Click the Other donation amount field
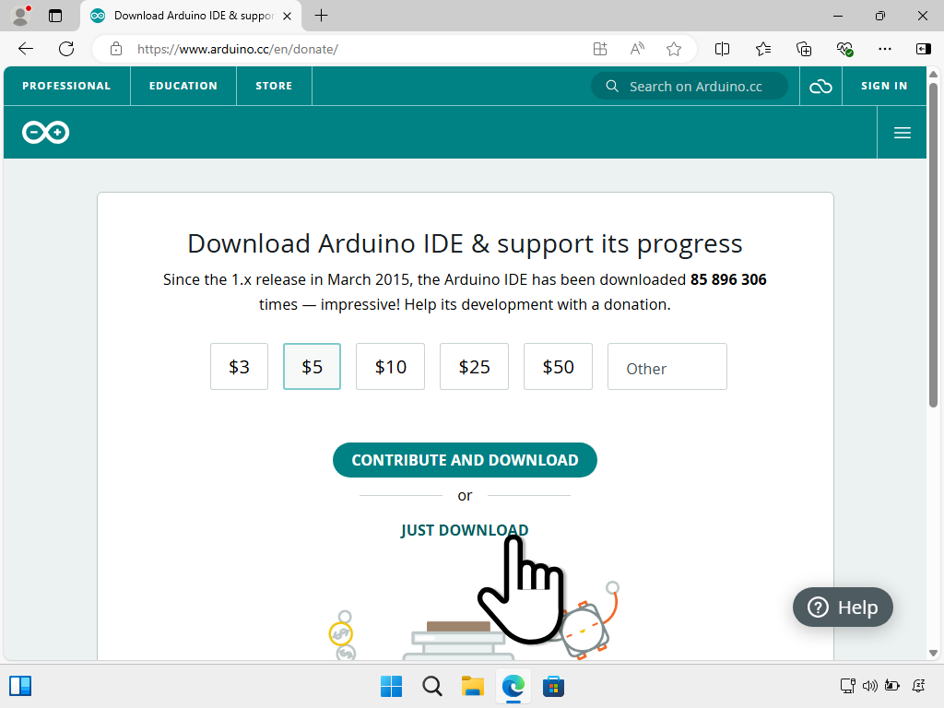This screenshot has width=944, height=708. pos(667,367)
